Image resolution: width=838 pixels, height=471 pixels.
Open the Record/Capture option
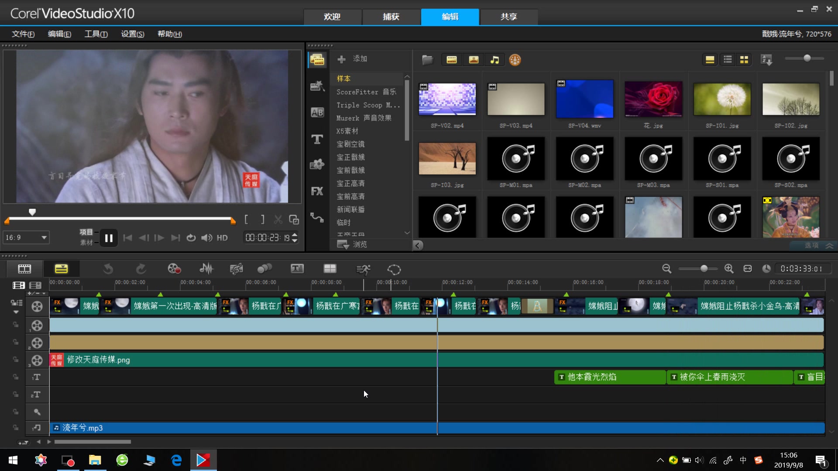pos(174,269)
